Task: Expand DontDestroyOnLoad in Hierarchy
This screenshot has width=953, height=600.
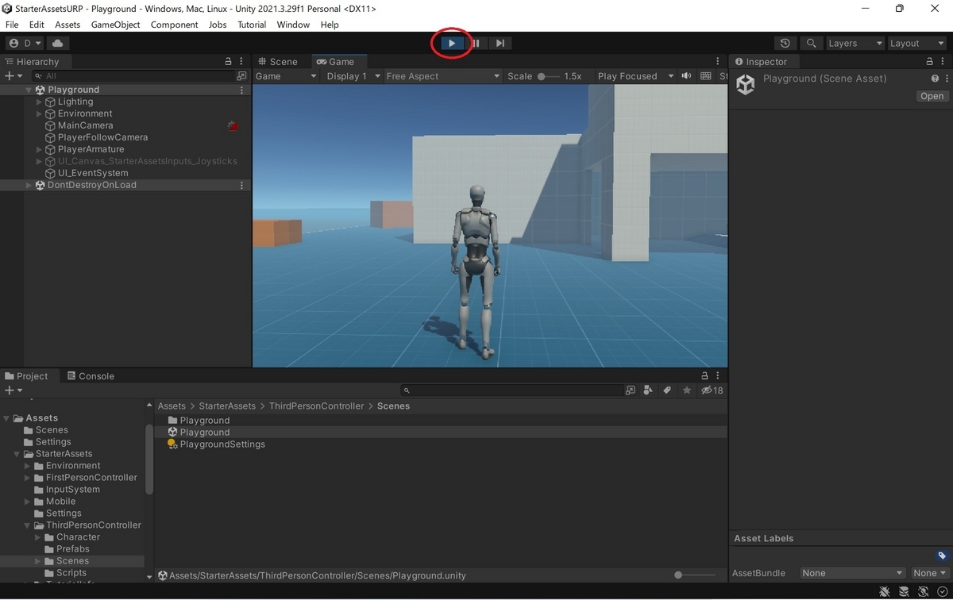Action: tap(29, 185)
